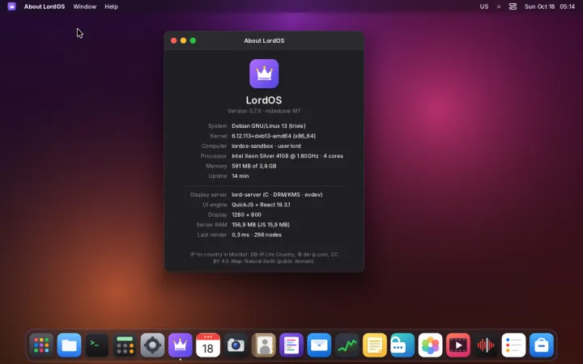Click the Server RAM row label

pyautogui.click(x=211, y=225)
